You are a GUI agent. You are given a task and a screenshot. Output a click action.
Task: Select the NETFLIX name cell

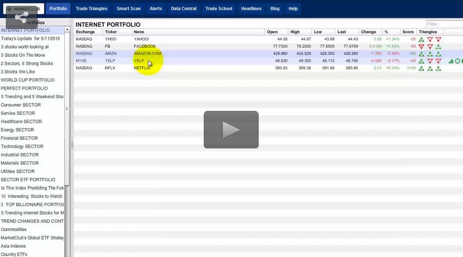click(x=142, y=68)
